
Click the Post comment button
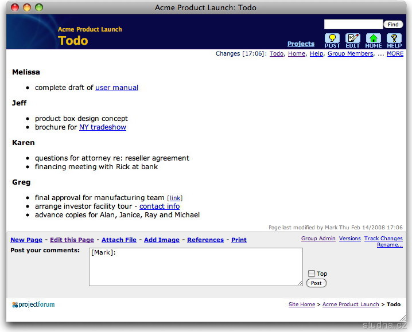coord(316,283)
